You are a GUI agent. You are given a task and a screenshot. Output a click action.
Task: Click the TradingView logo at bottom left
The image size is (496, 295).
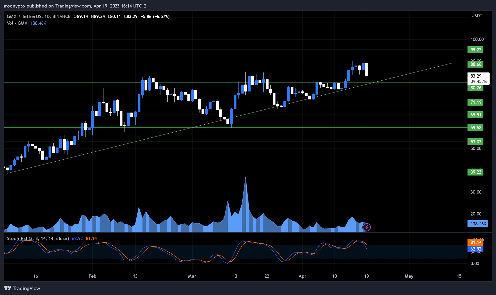click(22, 288)
